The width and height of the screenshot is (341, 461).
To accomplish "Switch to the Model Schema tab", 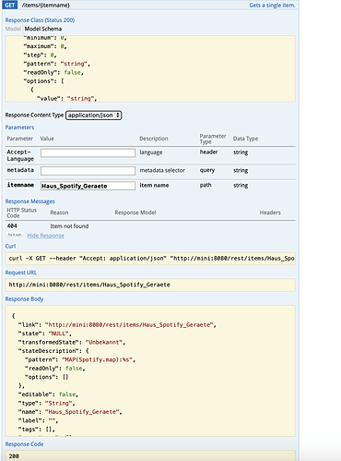I will (43, 29).
